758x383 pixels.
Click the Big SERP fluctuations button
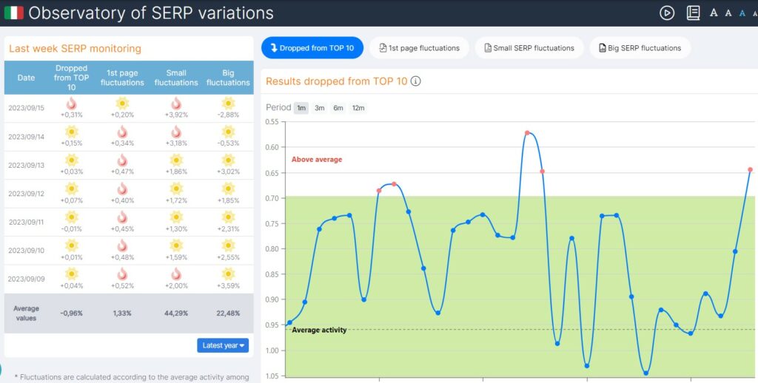click(640, 48)
